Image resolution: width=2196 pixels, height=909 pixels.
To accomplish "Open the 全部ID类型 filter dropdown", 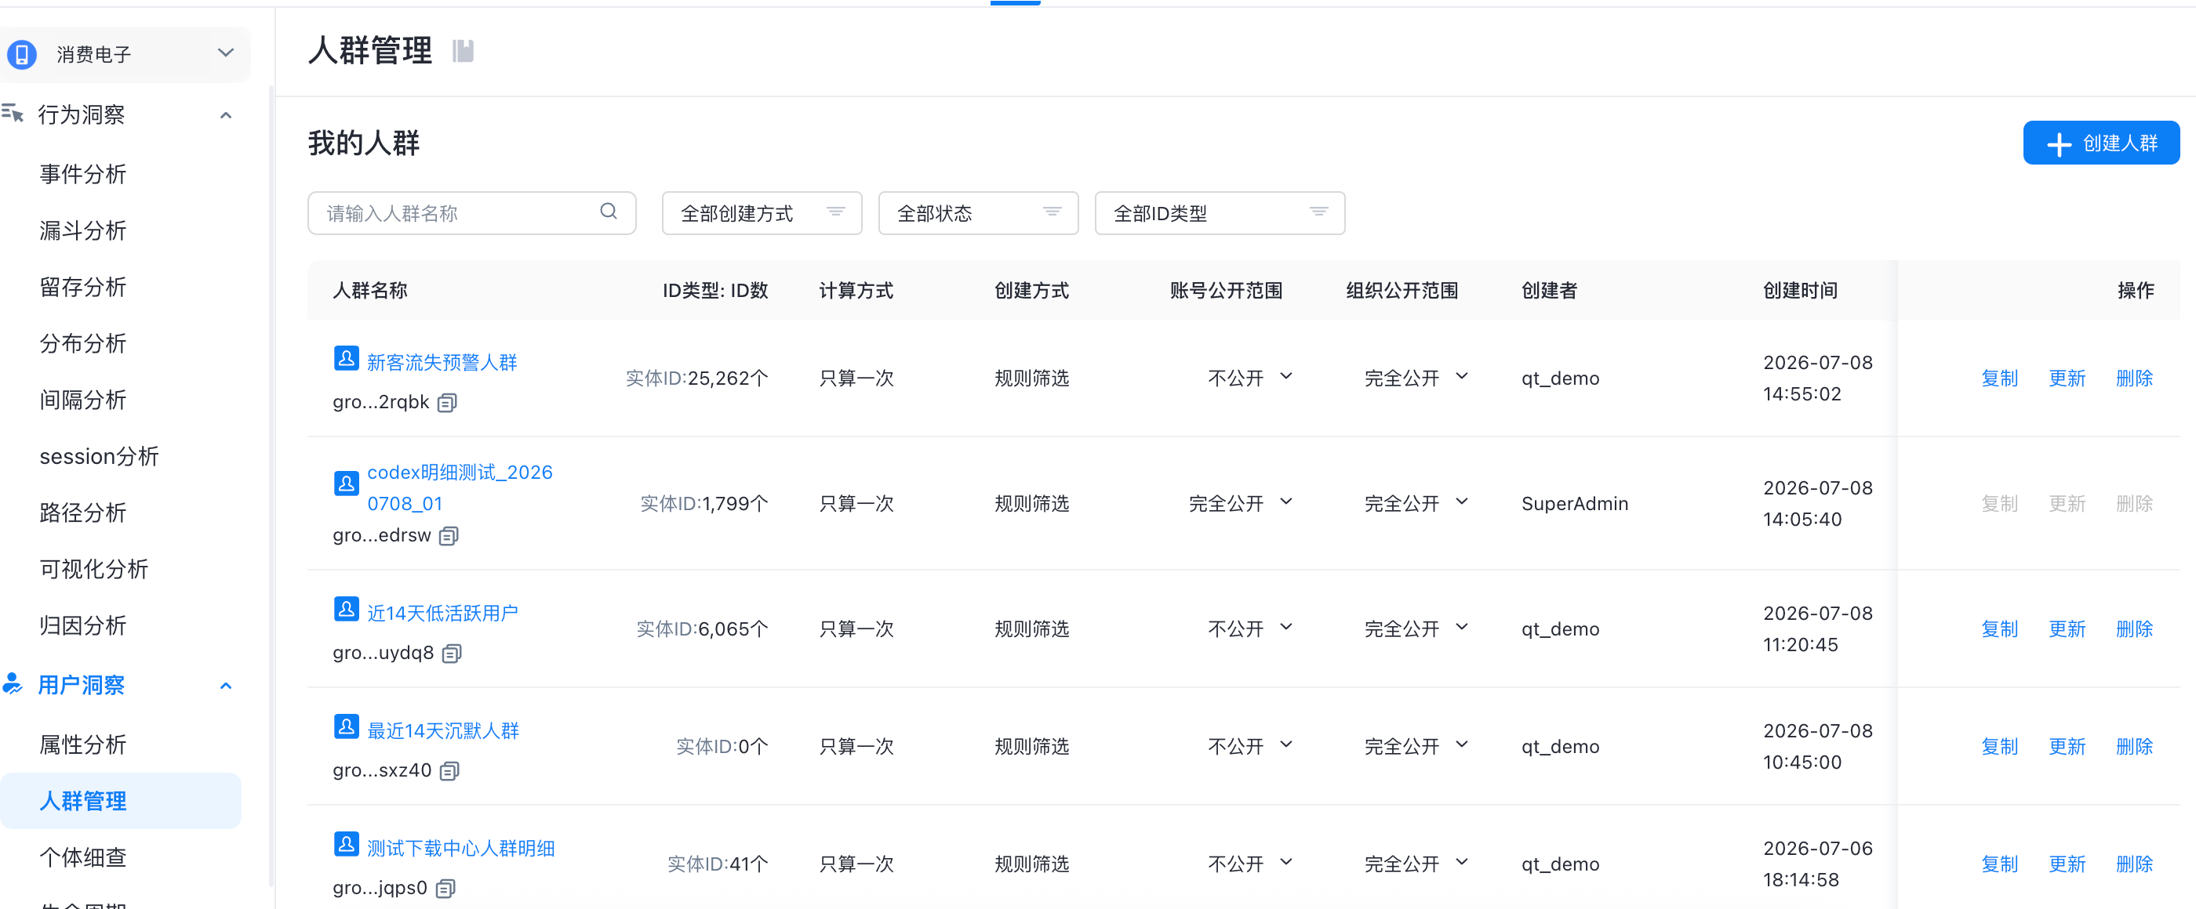I will pyautogui.click(x=1220, y=213).
